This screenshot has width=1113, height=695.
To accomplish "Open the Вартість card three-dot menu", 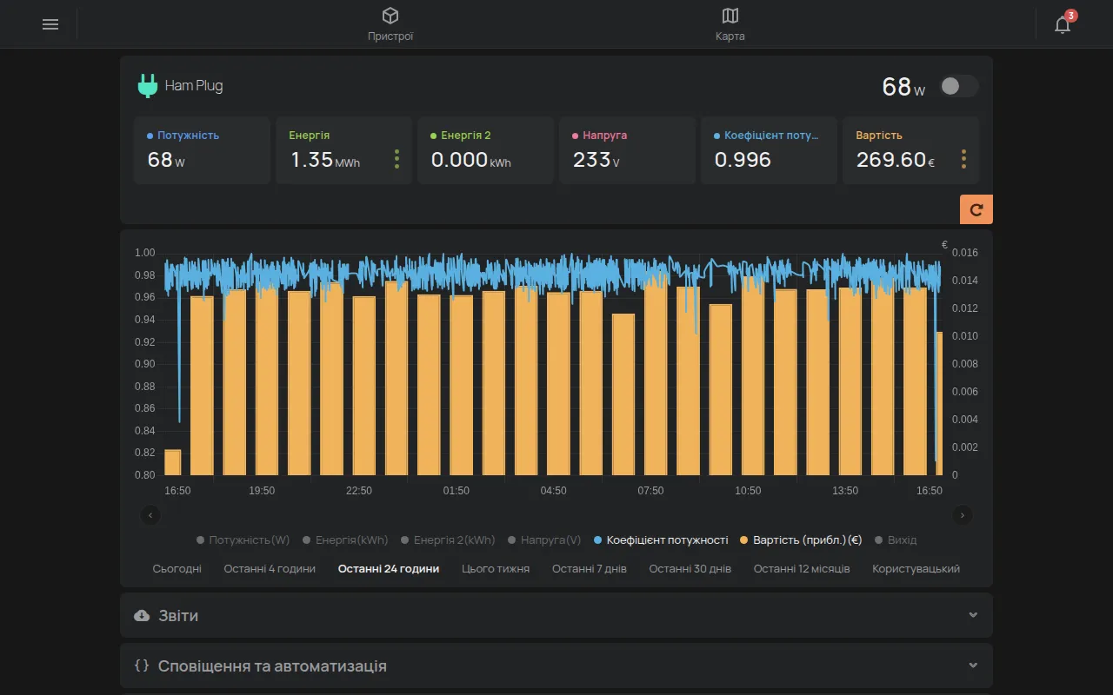I will coord(963,159).
